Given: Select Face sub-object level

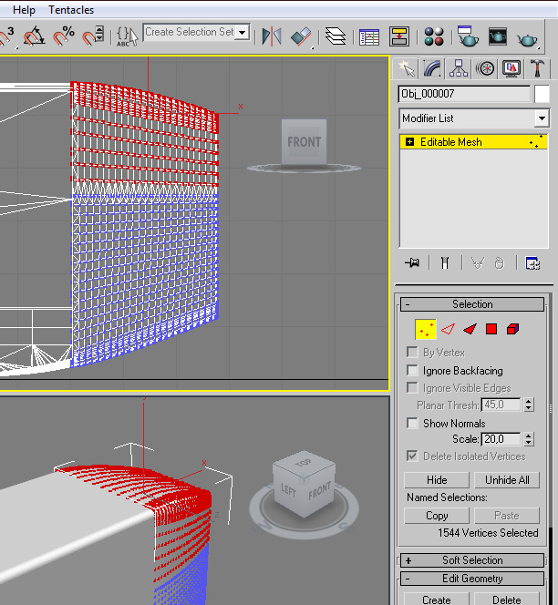Looking at the screenshot, I should click(x=470, y=329).
